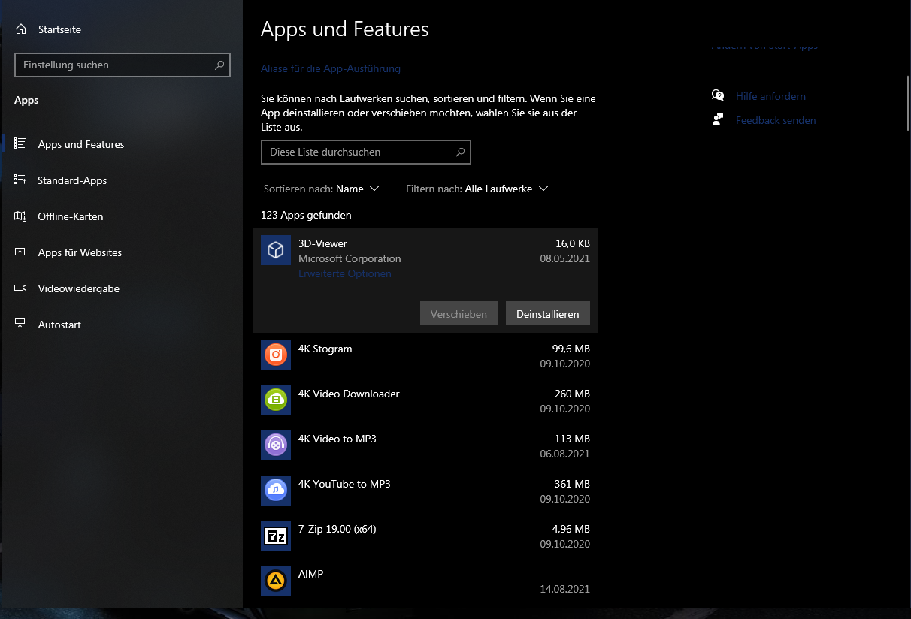Click the 3D-Viewer app icon
The width and height of the screenshot is (911, 619).
tap(276, 250)
